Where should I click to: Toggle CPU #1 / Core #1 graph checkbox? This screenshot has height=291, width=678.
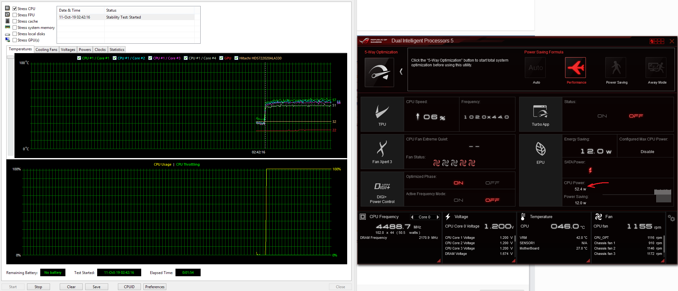click(79, 58)
